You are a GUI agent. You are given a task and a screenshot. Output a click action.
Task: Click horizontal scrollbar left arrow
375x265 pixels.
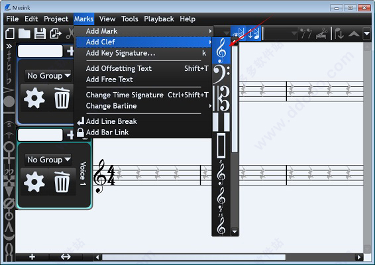97,257
